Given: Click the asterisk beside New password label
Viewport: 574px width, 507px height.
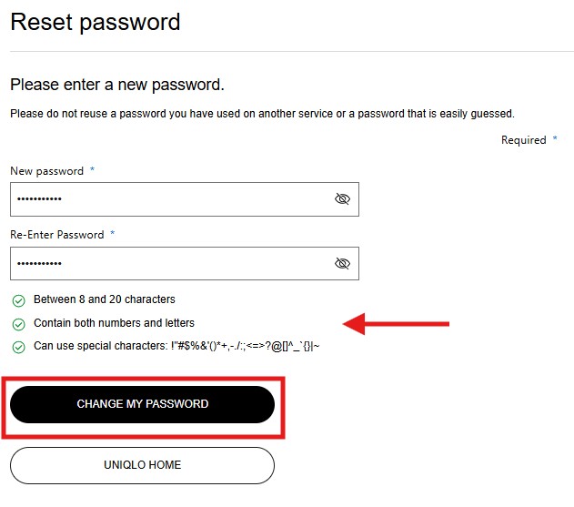Looking at the screenshot, I should (x=92, y=170).
